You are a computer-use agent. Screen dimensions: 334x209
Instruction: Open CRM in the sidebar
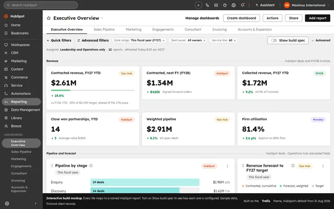coord(21,53)
